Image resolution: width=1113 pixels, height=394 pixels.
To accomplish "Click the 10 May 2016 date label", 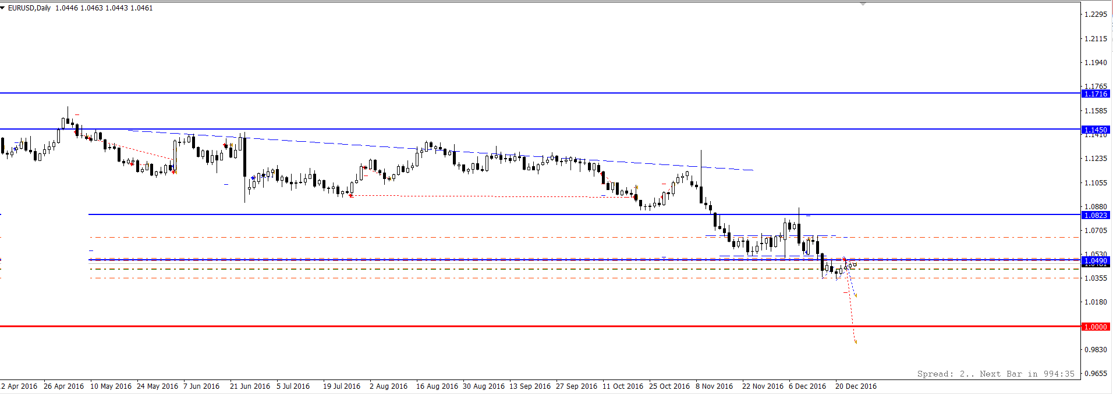I will 111,386.
